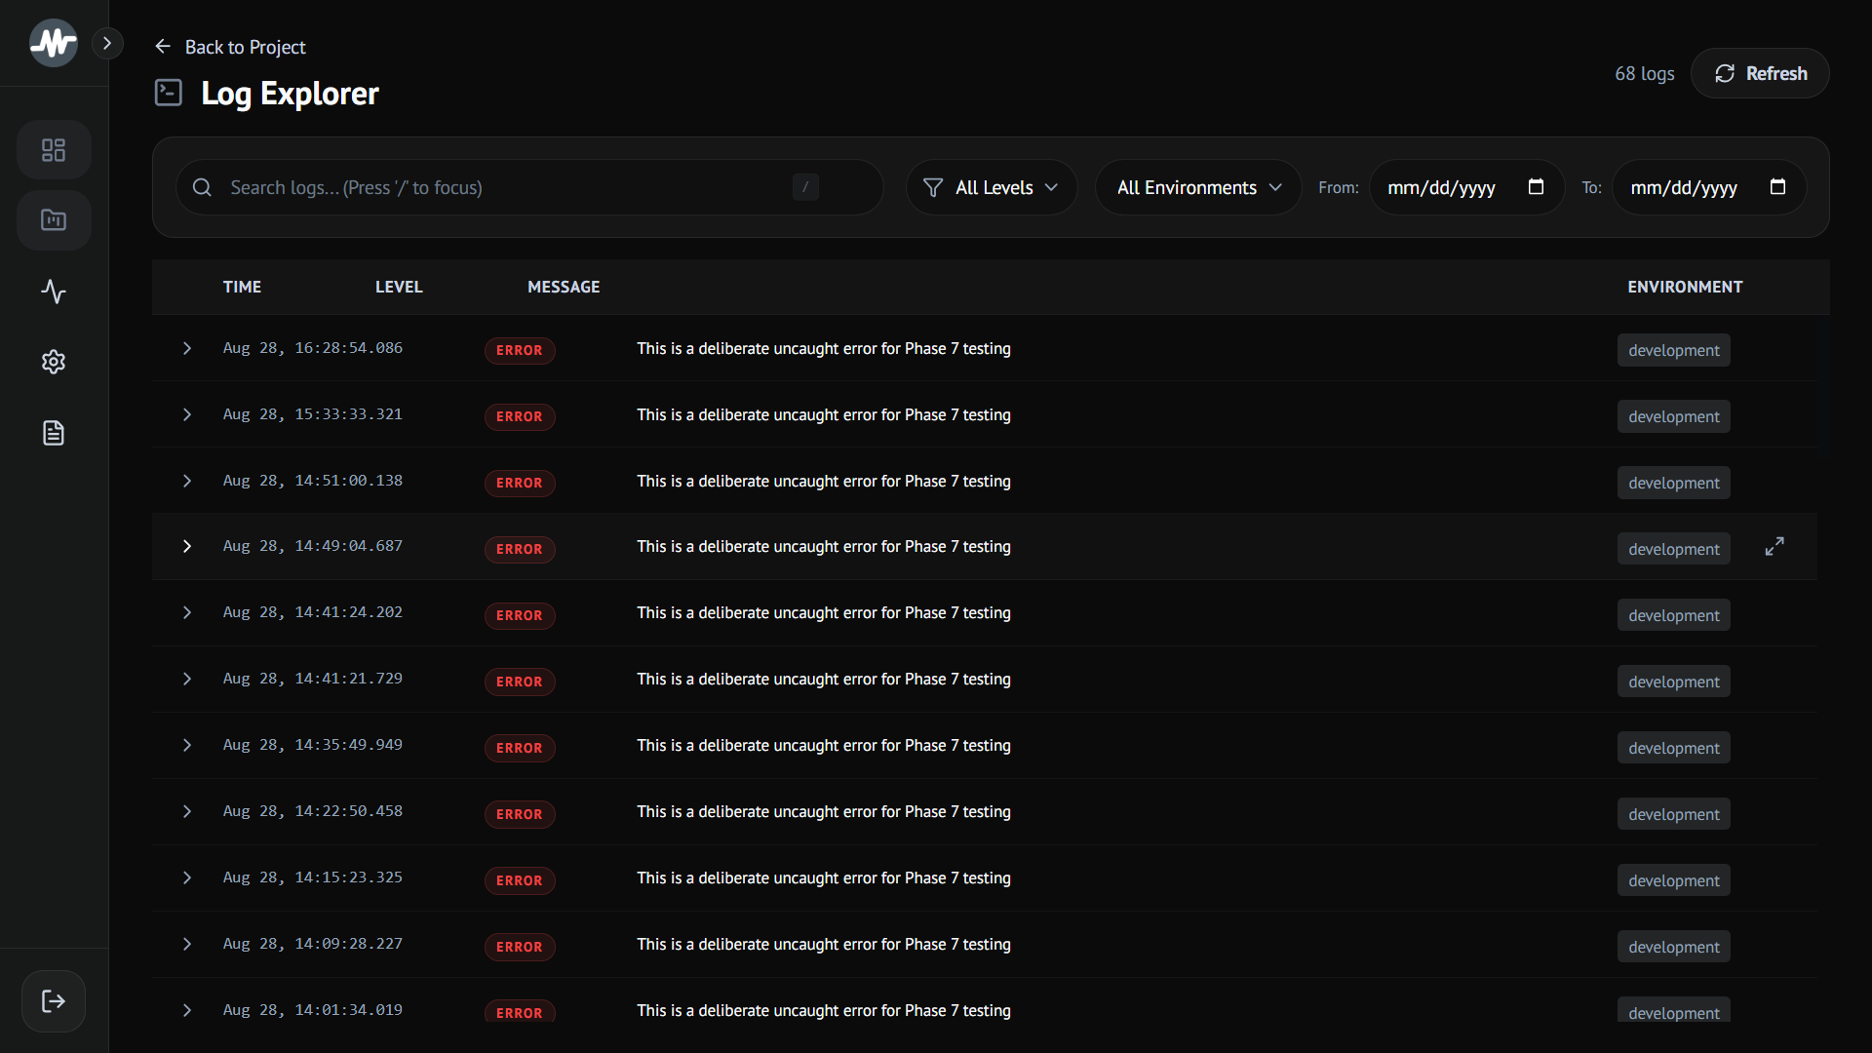This screenshot has height=1053, width=1872.
Task: Click the ERROR badge on 15:33:33.321 row
Action: point(520,416)
